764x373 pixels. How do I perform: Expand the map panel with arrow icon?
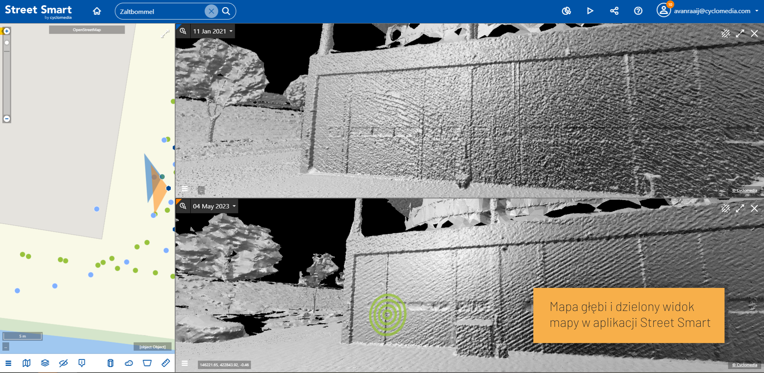165,34
